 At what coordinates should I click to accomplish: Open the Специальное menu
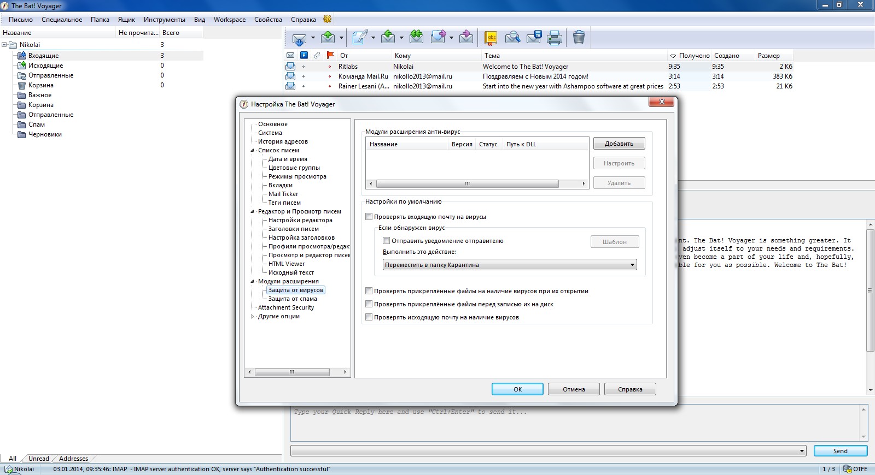62,20
